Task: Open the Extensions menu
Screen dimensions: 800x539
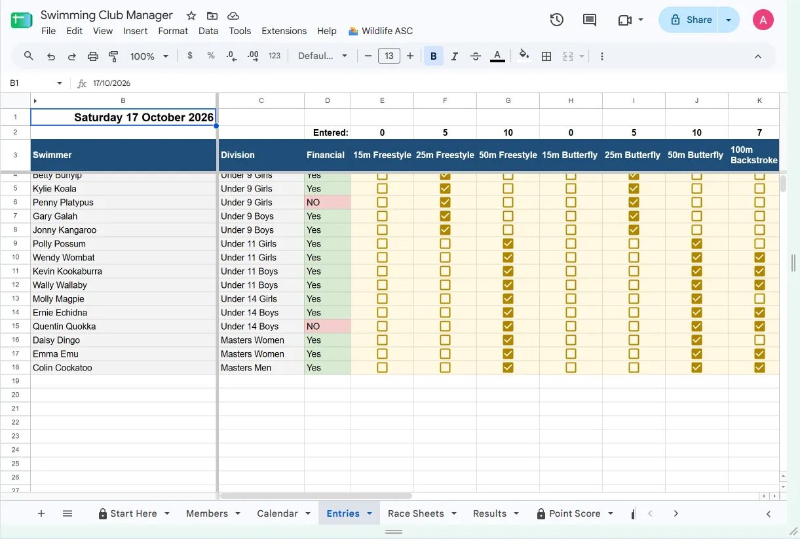Action: pyautogui.click(x=284, y=31)
